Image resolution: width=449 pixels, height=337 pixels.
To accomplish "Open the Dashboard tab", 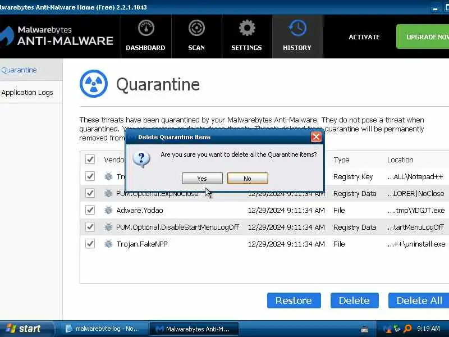I will tap(146, 37).
